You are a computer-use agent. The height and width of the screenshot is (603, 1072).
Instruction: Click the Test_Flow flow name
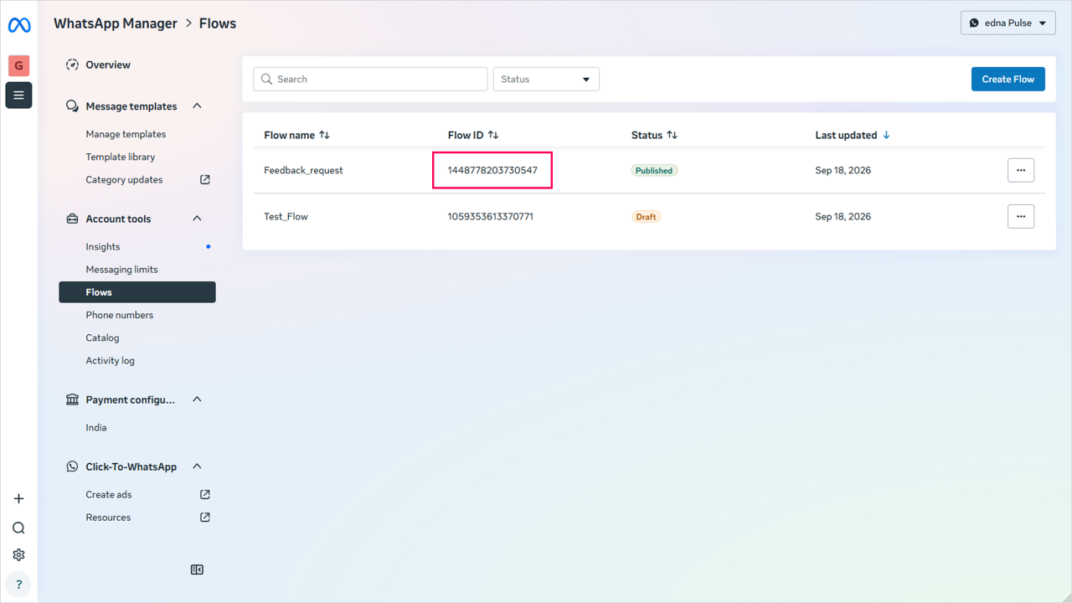(x=286, y=216)
